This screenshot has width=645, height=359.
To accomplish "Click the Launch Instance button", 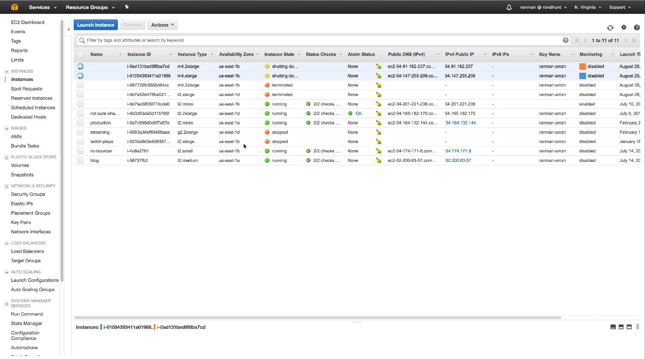I will [96, 25].
